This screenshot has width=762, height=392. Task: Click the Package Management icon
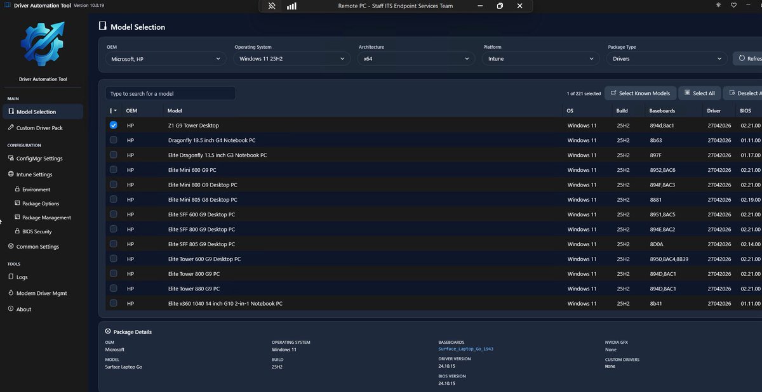(17, 218)
